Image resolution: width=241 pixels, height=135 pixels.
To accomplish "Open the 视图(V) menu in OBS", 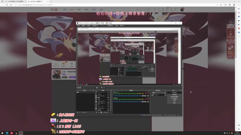I will tap(89, 25).
